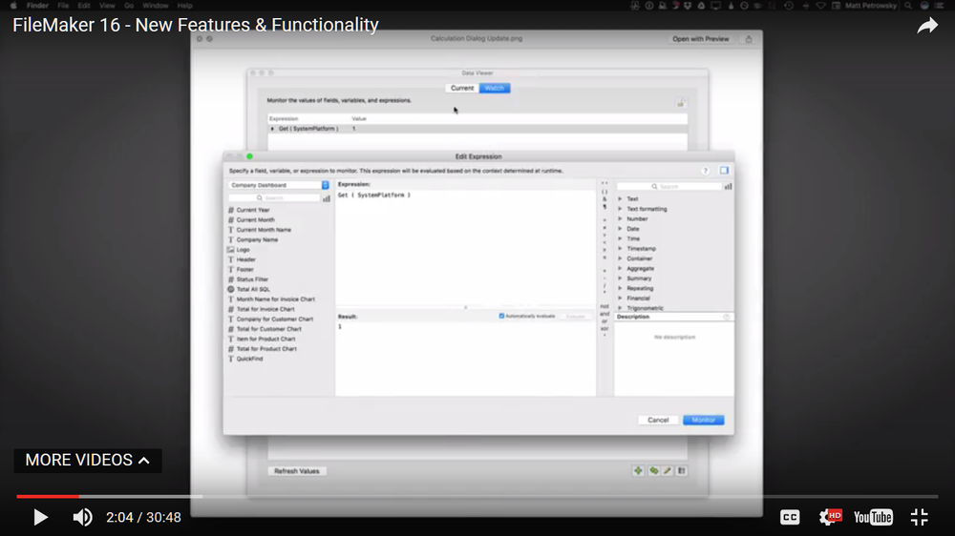Click the field list sort icon

(327, 198)
